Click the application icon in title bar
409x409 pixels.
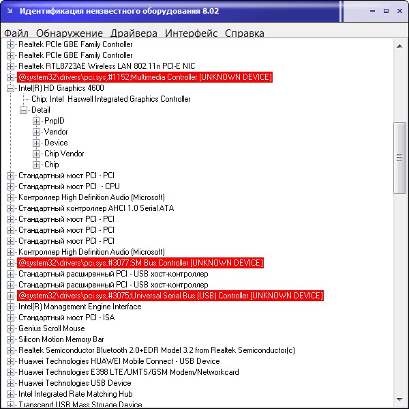[x=10, y=12]
